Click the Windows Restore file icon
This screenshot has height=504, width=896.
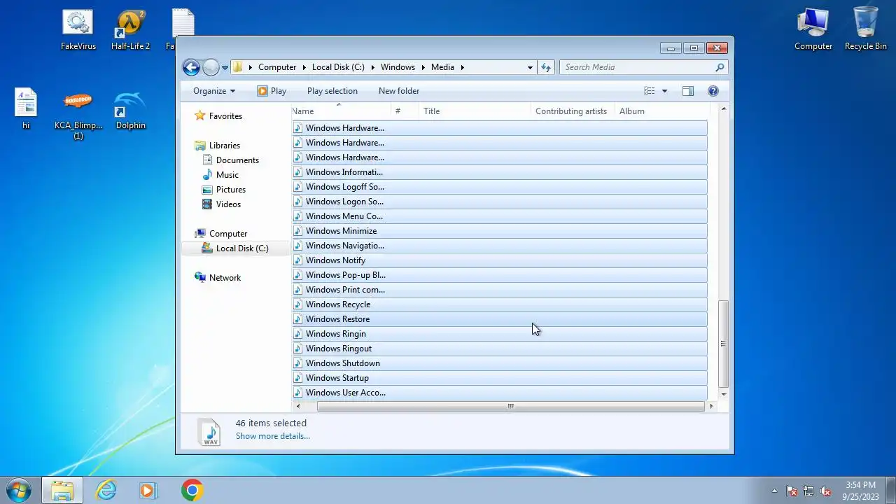coord(298,319)
